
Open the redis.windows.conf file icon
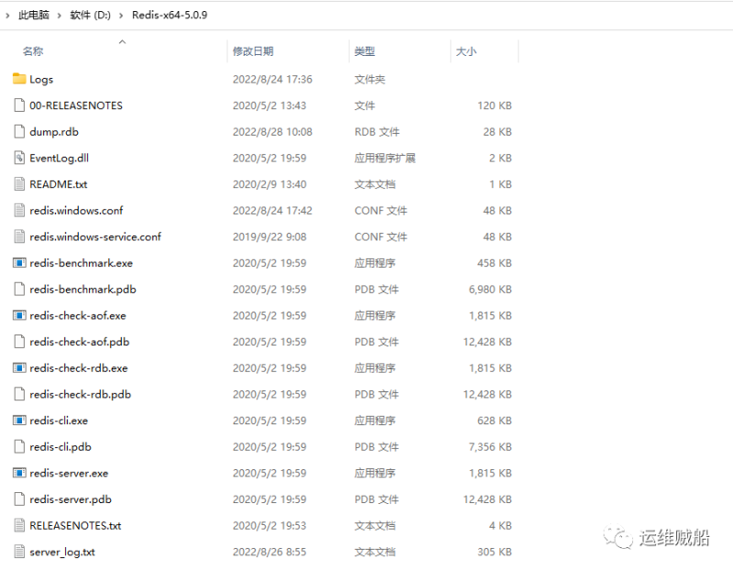[20, 211]
